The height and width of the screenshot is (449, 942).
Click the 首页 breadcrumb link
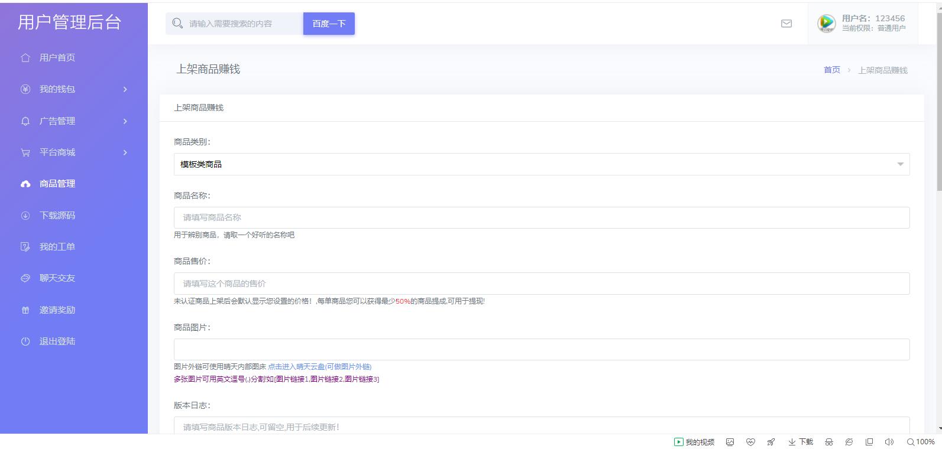pyautogui.click(x=831, y=70)
